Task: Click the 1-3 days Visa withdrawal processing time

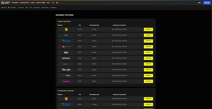Action: (94, 105)
